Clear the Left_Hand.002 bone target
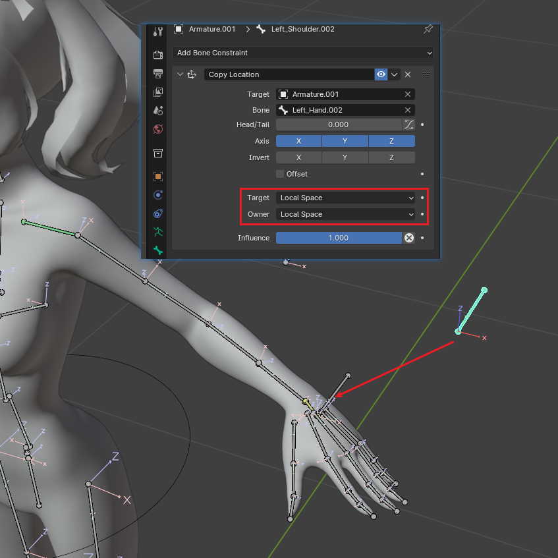Viewport: 558px width, 558px height. [x=408, y=110]
